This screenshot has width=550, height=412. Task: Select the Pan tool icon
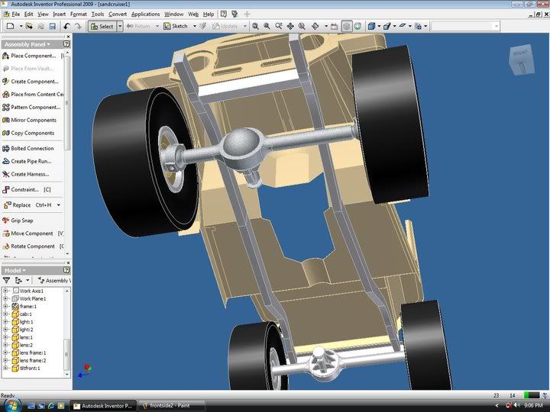point(290,26)
